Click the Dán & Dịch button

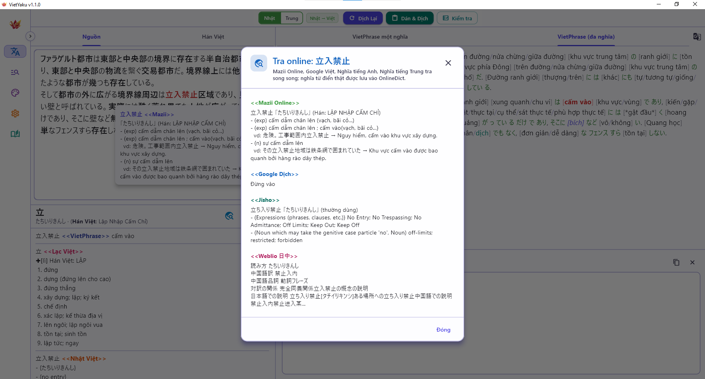click(410, 18)
